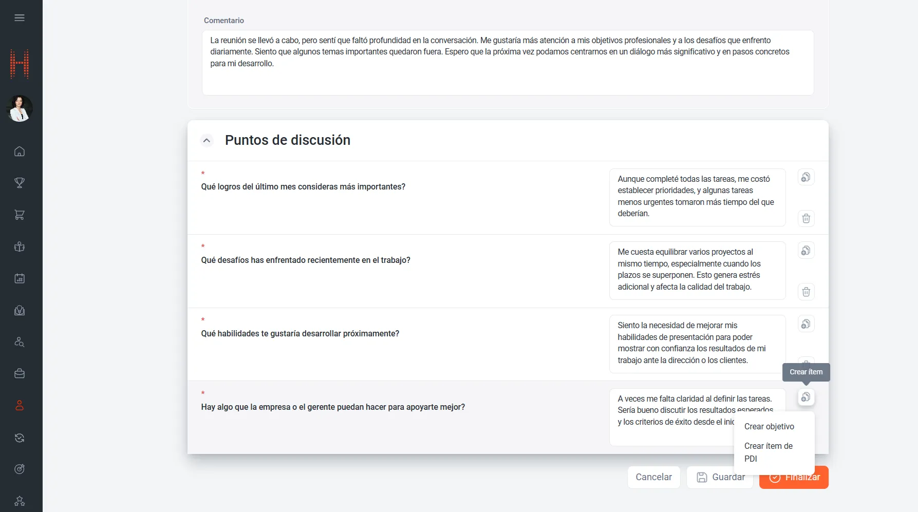The height and width of the screenshot is (512, 918).
Task: Open create item menu for habilidades question
Action: (805, 324)
